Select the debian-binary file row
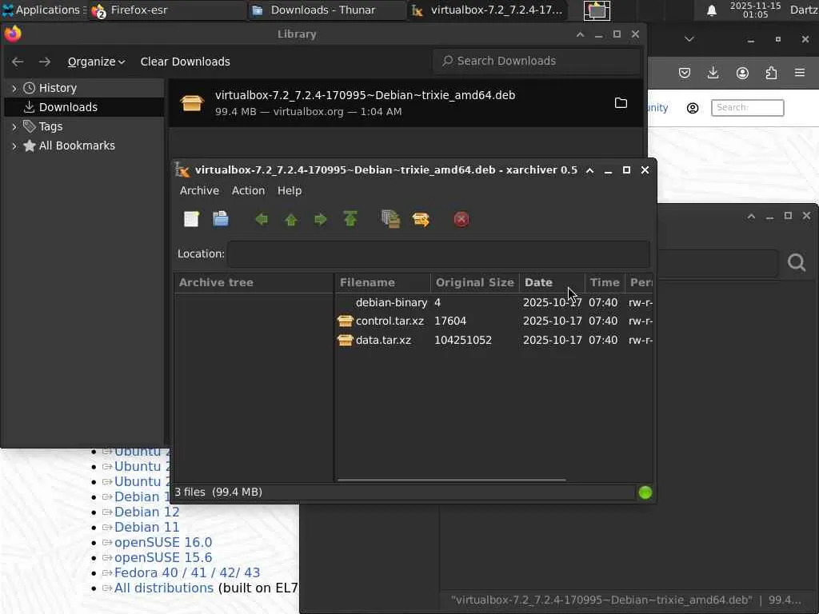Viewport: 819px width, 614px height. 493,302
